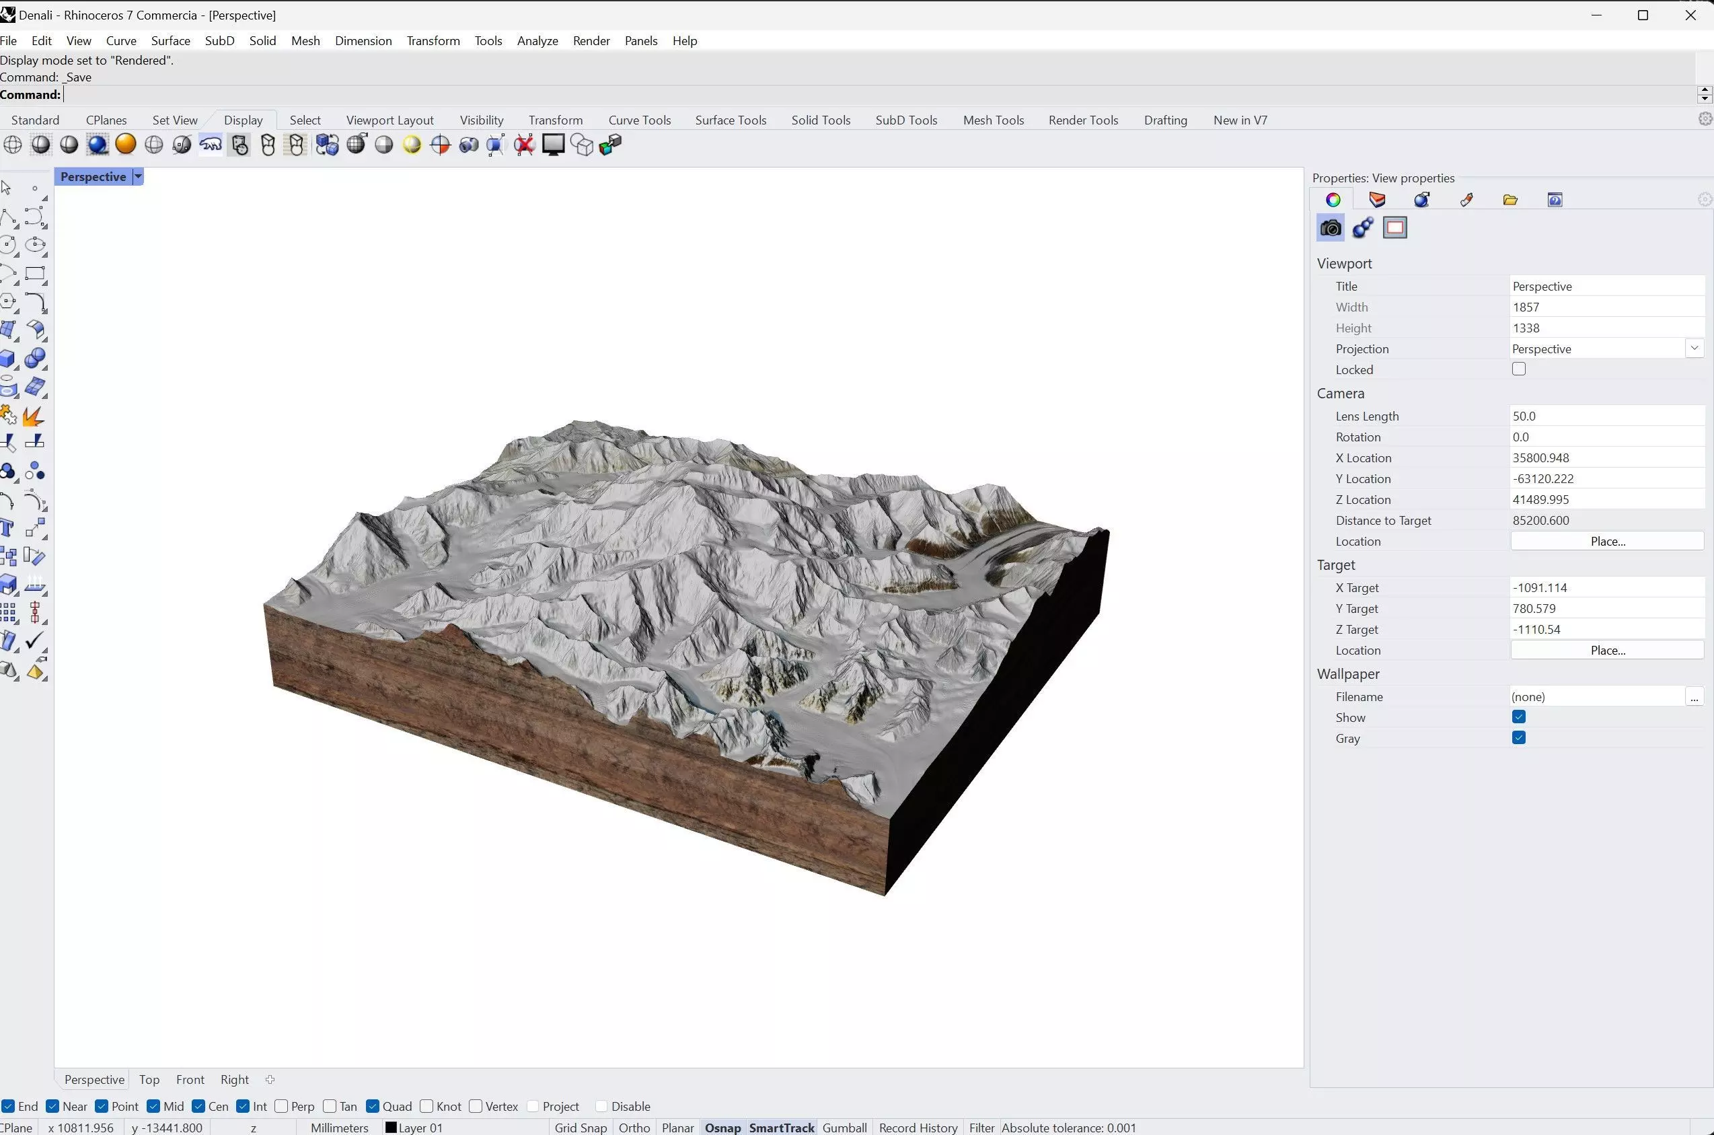The width and height of the screenshot is (1714, 1135).
Task: Toggle the End object snap checkbox
Action: (x=8, y=1106)
